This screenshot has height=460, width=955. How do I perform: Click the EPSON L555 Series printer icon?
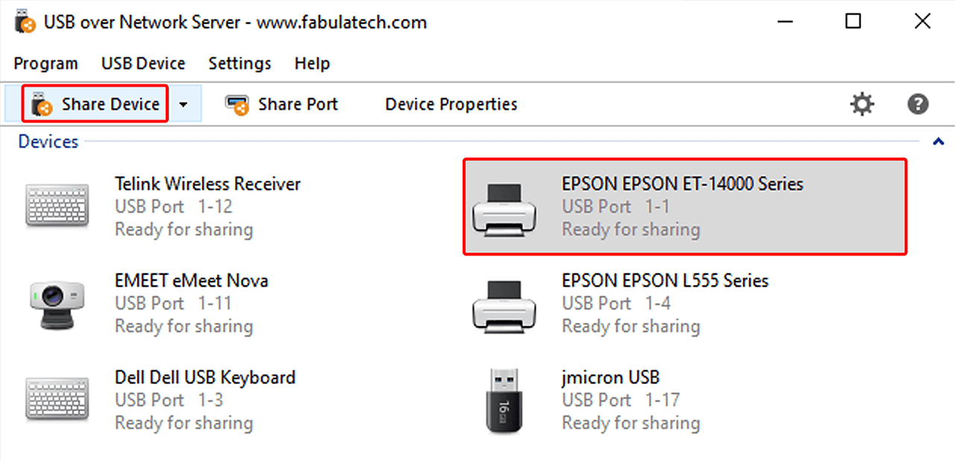pos(505,303)
